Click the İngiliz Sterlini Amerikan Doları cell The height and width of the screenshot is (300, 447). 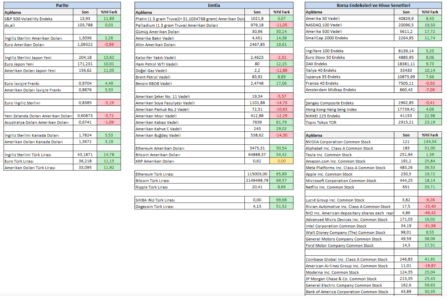pyautogui.click(x=38, y=38)
